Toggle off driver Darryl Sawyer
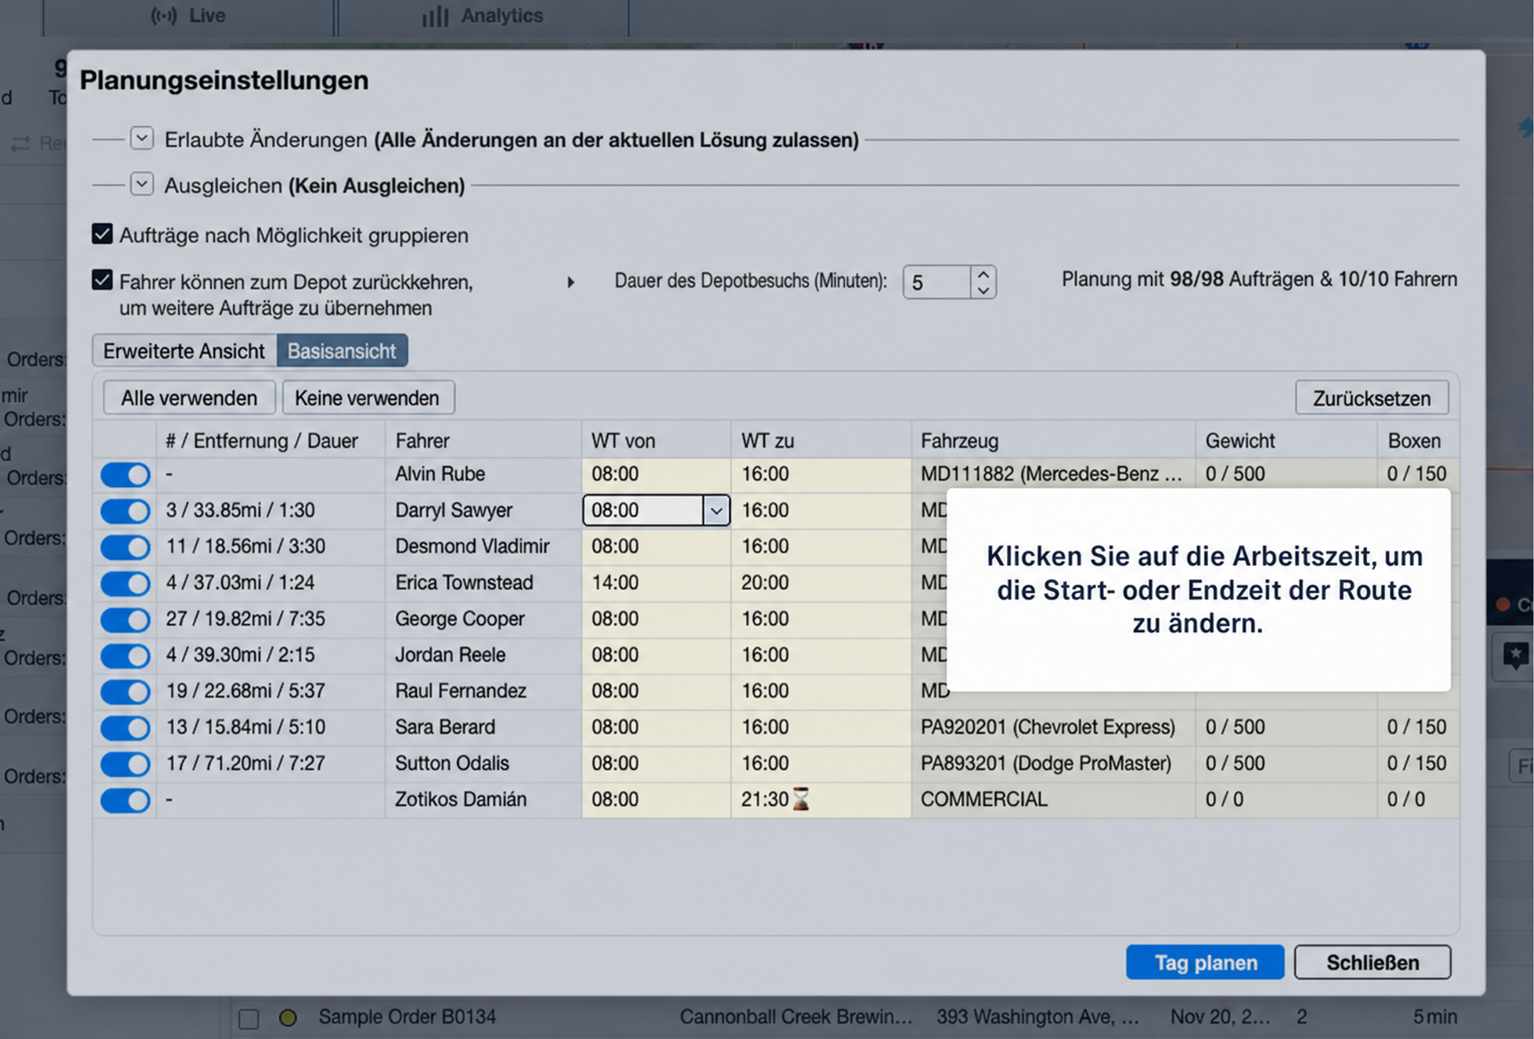This screenshot has height=1039, width=1534. [x=125, y=511]
